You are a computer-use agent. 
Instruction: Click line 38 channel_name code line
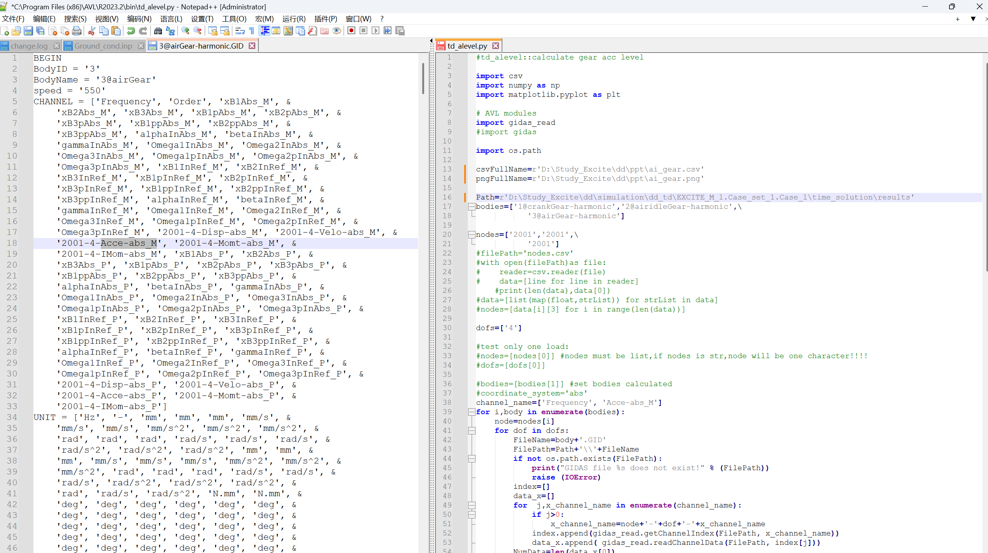(x=568, y=402)
